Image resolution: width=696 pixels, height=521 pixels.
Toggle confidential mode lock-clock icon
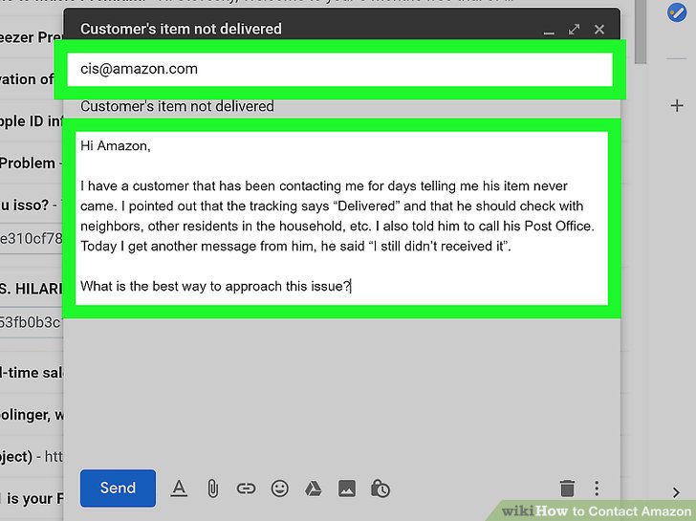(x=381, y=489)
